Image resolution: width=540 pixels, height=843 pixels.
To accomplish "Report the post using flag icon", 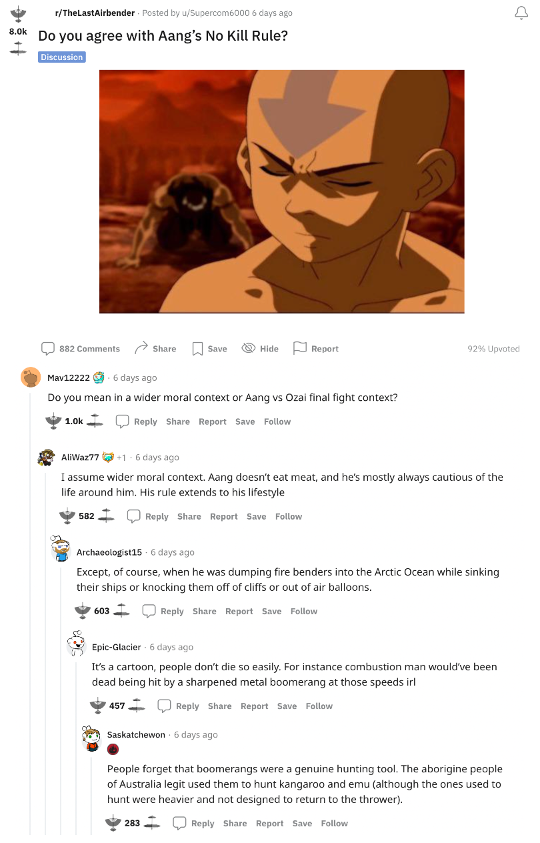I will pyautogui.click(x=316, y=349).
